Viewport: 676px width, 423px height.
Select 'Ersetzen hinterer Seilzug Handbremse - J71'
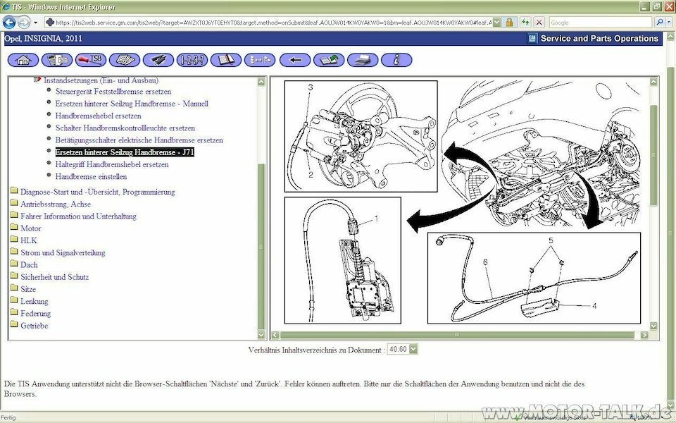tap(125, 152)
